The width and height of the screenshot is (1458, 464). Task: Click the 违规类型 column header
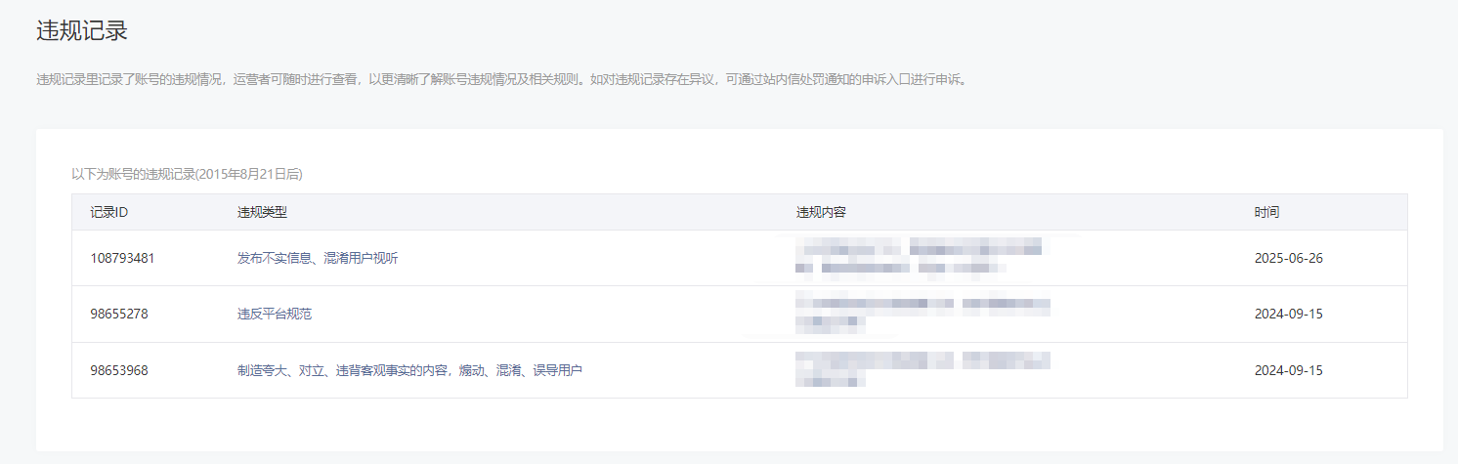[x=262, y=212]
